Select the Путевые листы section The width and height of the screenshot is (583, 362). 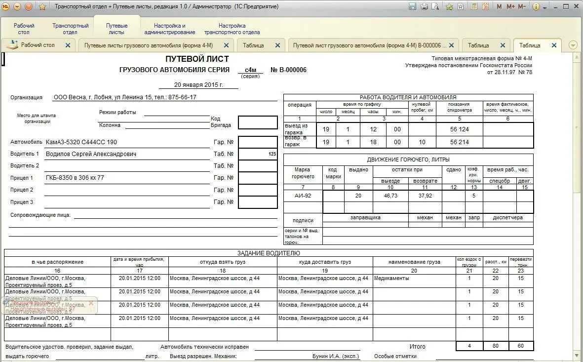(117, 29)
